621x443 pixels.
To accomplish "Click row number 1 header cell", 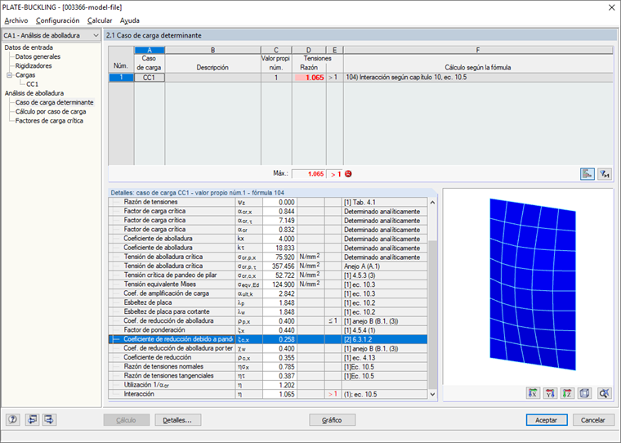I will 121,78.
